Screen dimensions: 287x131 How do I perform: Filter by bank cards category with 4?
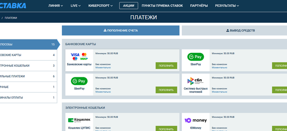coord(28,55)
